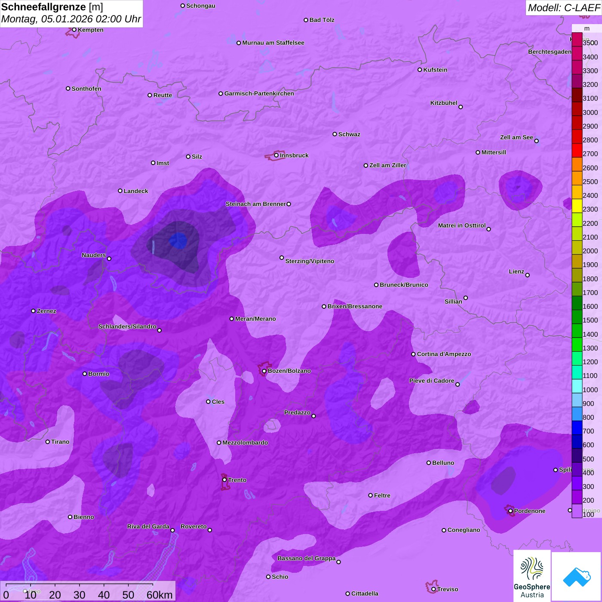Click the 'Bassano del Grappa' label
The width and height of the screenshot is (602, 602).
point(307,558)
